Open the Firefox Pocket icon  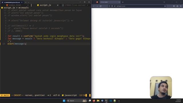point(174,6)
